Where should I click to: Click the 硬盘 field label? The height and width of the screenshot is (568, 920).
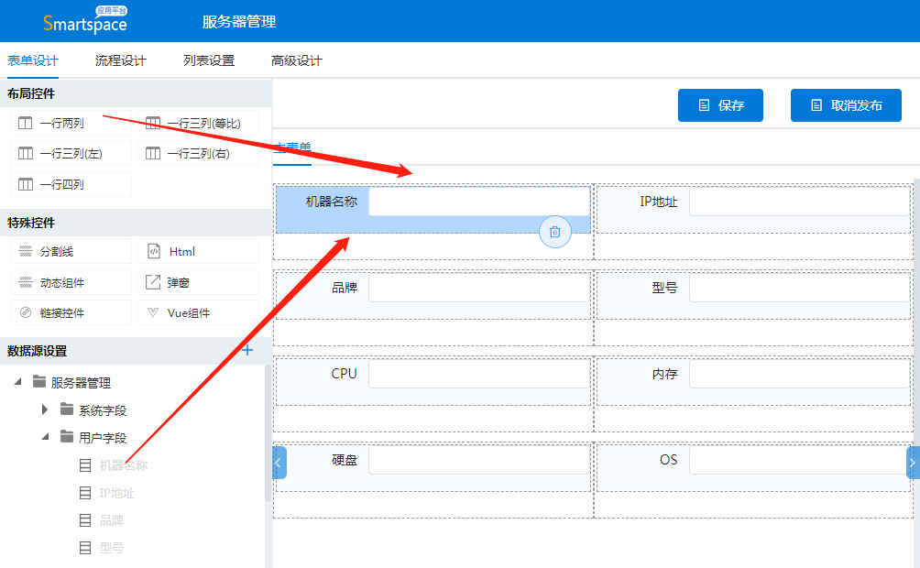click(x=345, y=460)
